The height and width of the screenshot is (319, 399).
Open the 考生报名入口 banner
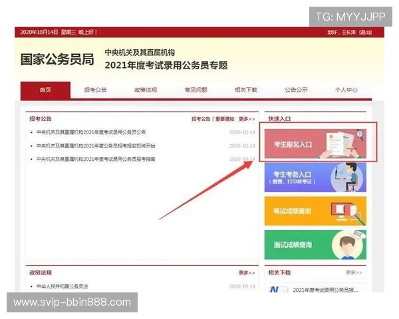coord(315,144)
